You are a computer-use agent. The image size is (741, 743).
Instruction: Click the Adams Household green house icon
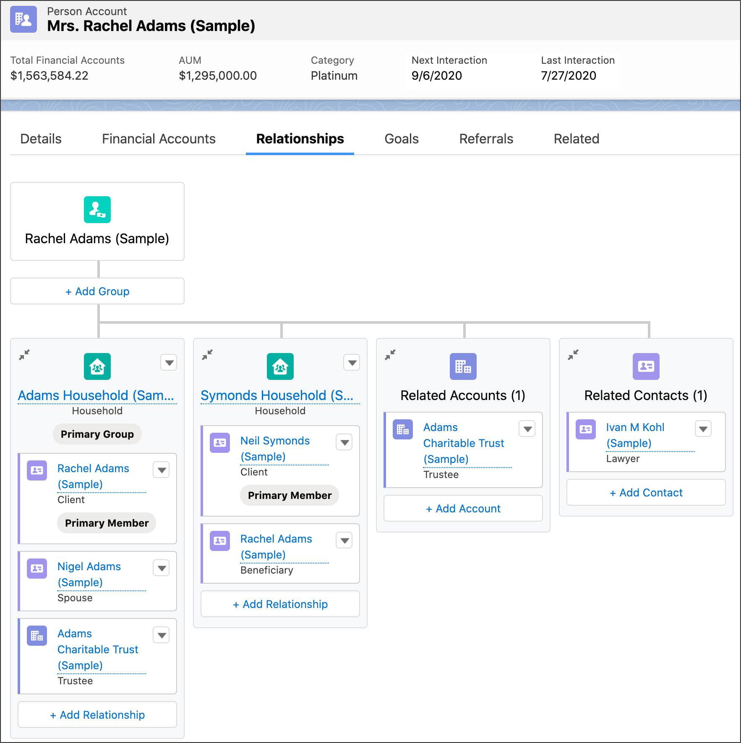pyautogui.click(x=97, y=366)
